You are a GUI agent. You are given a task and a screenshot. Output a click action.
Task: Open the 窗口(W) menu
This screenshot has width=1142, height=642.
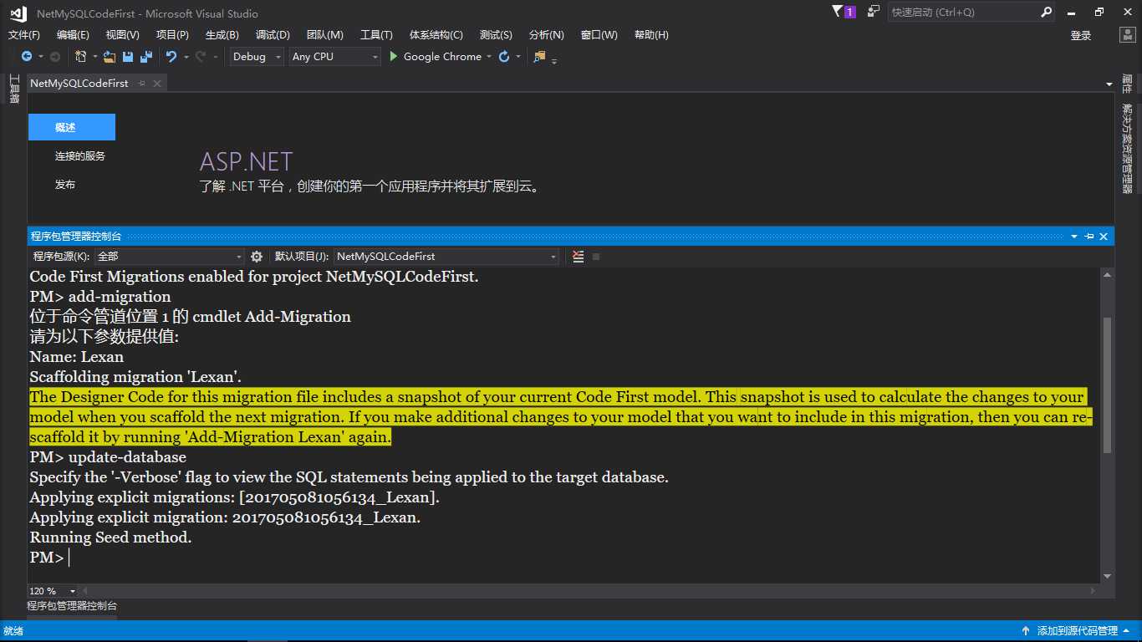[x=599, y=35]
